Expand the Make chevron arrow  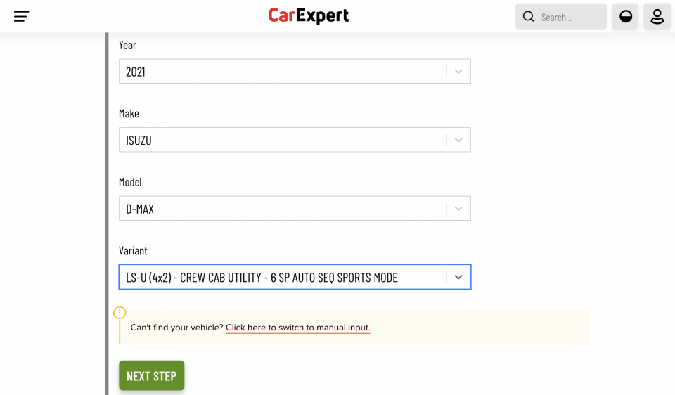pos(458,140)
